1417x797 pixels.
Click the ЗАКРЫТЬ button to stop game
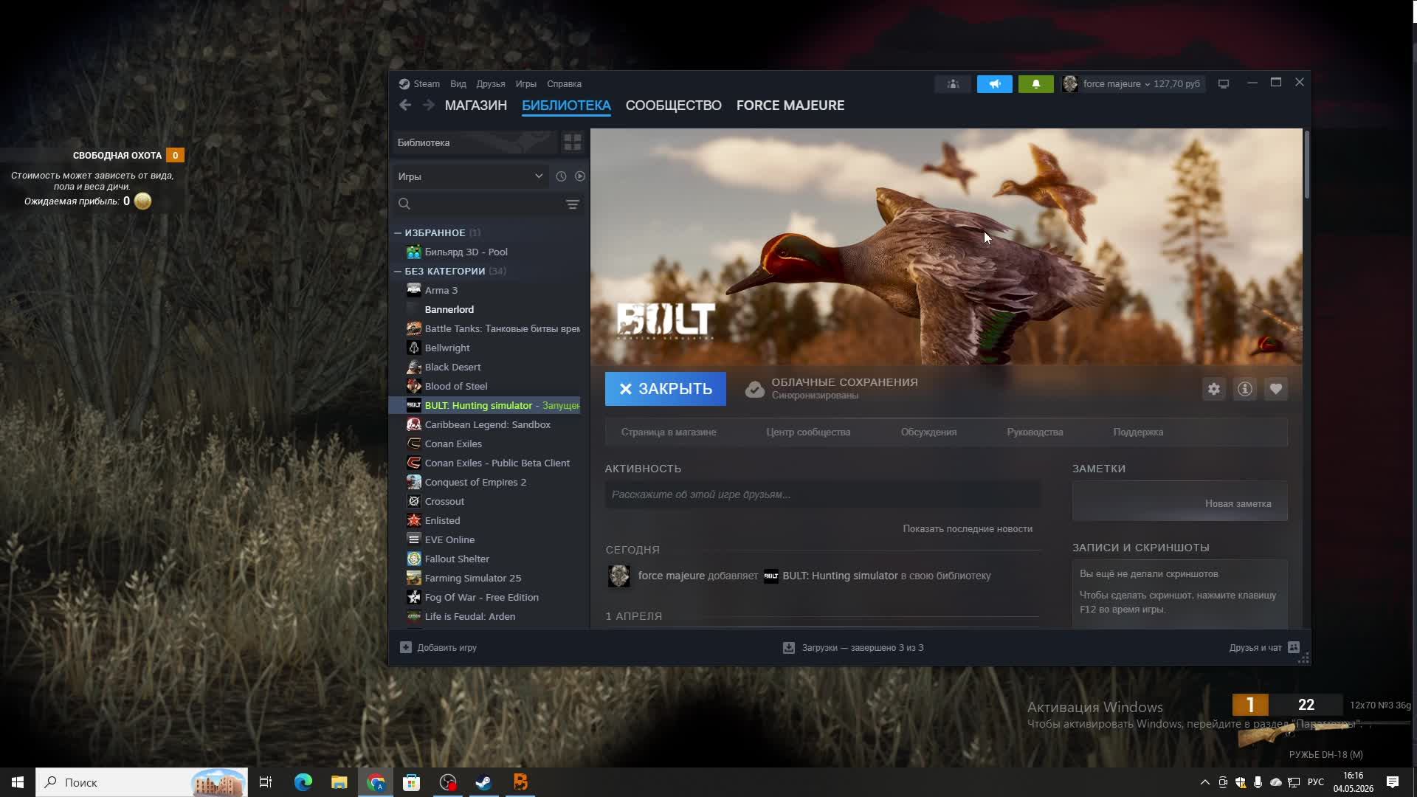pyautogui.click(x=665, y=389)
